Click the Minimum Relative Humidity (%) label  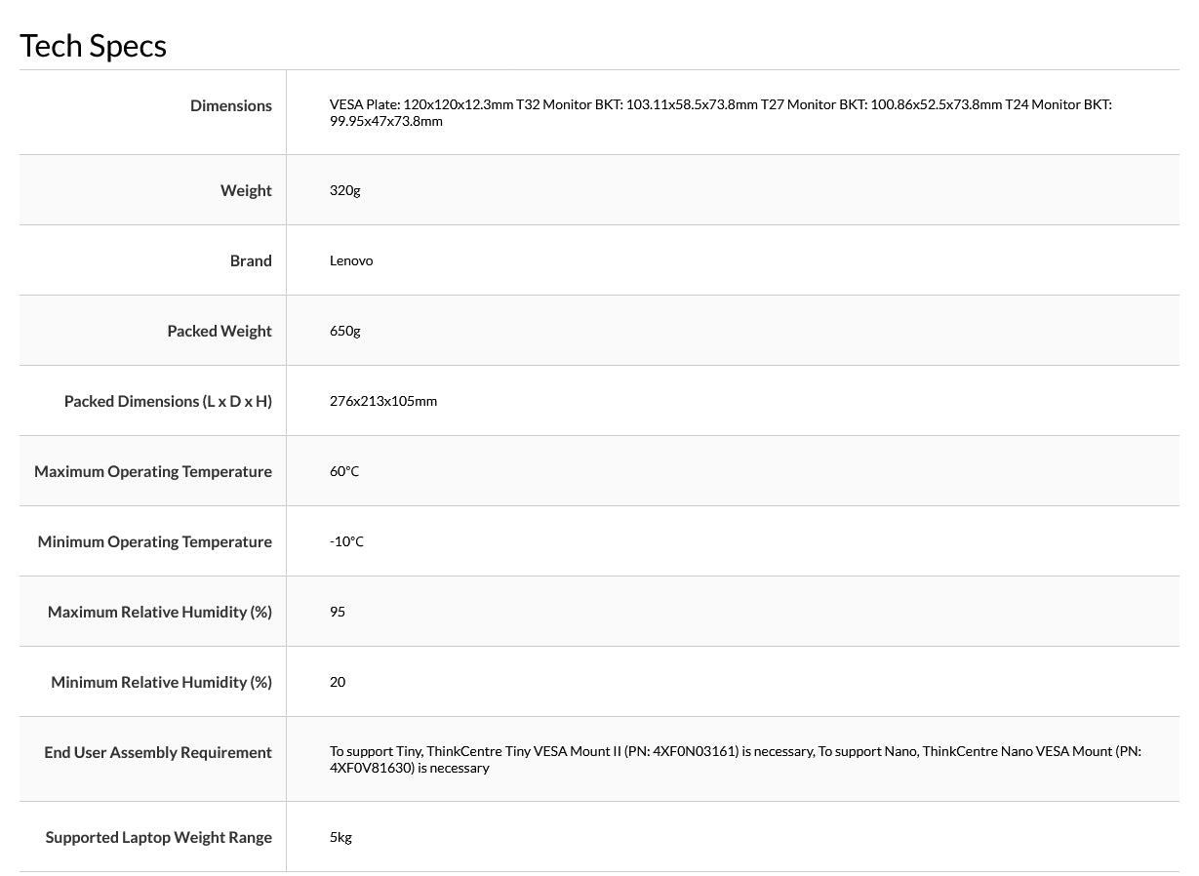coord(161,682)
